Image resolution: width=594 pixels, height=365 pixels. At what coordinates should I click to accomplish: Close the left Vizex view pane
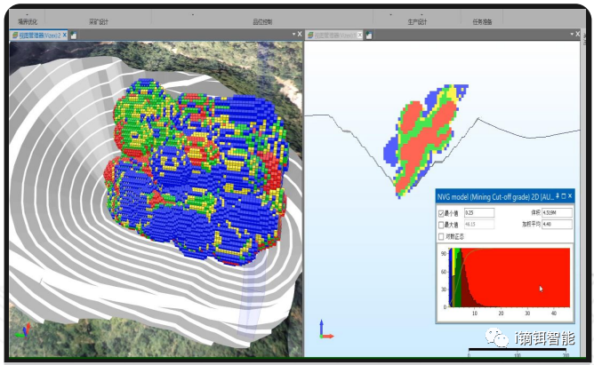click(x=300, y=36)
